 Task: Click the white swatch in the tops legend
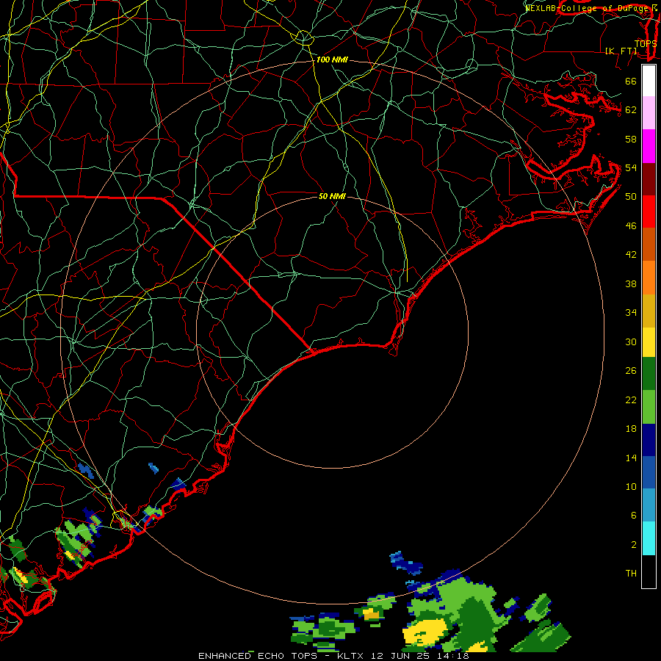(x=649, y=81)
